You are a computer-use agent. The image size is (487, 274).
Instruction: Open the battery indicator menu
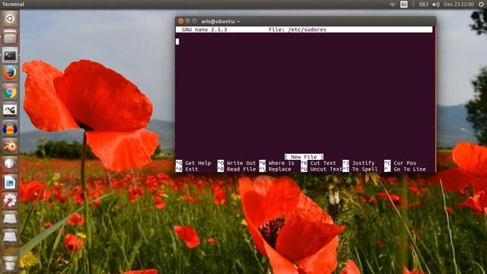[423, 5]
